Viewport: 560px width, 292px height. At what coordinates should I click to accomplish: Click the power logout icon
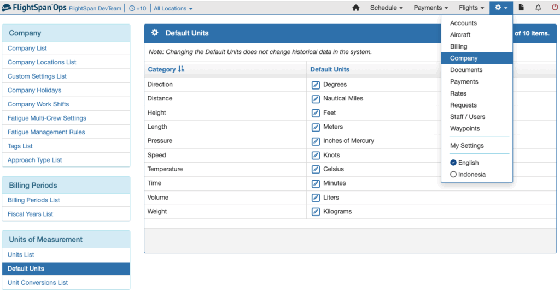point(555,8)
